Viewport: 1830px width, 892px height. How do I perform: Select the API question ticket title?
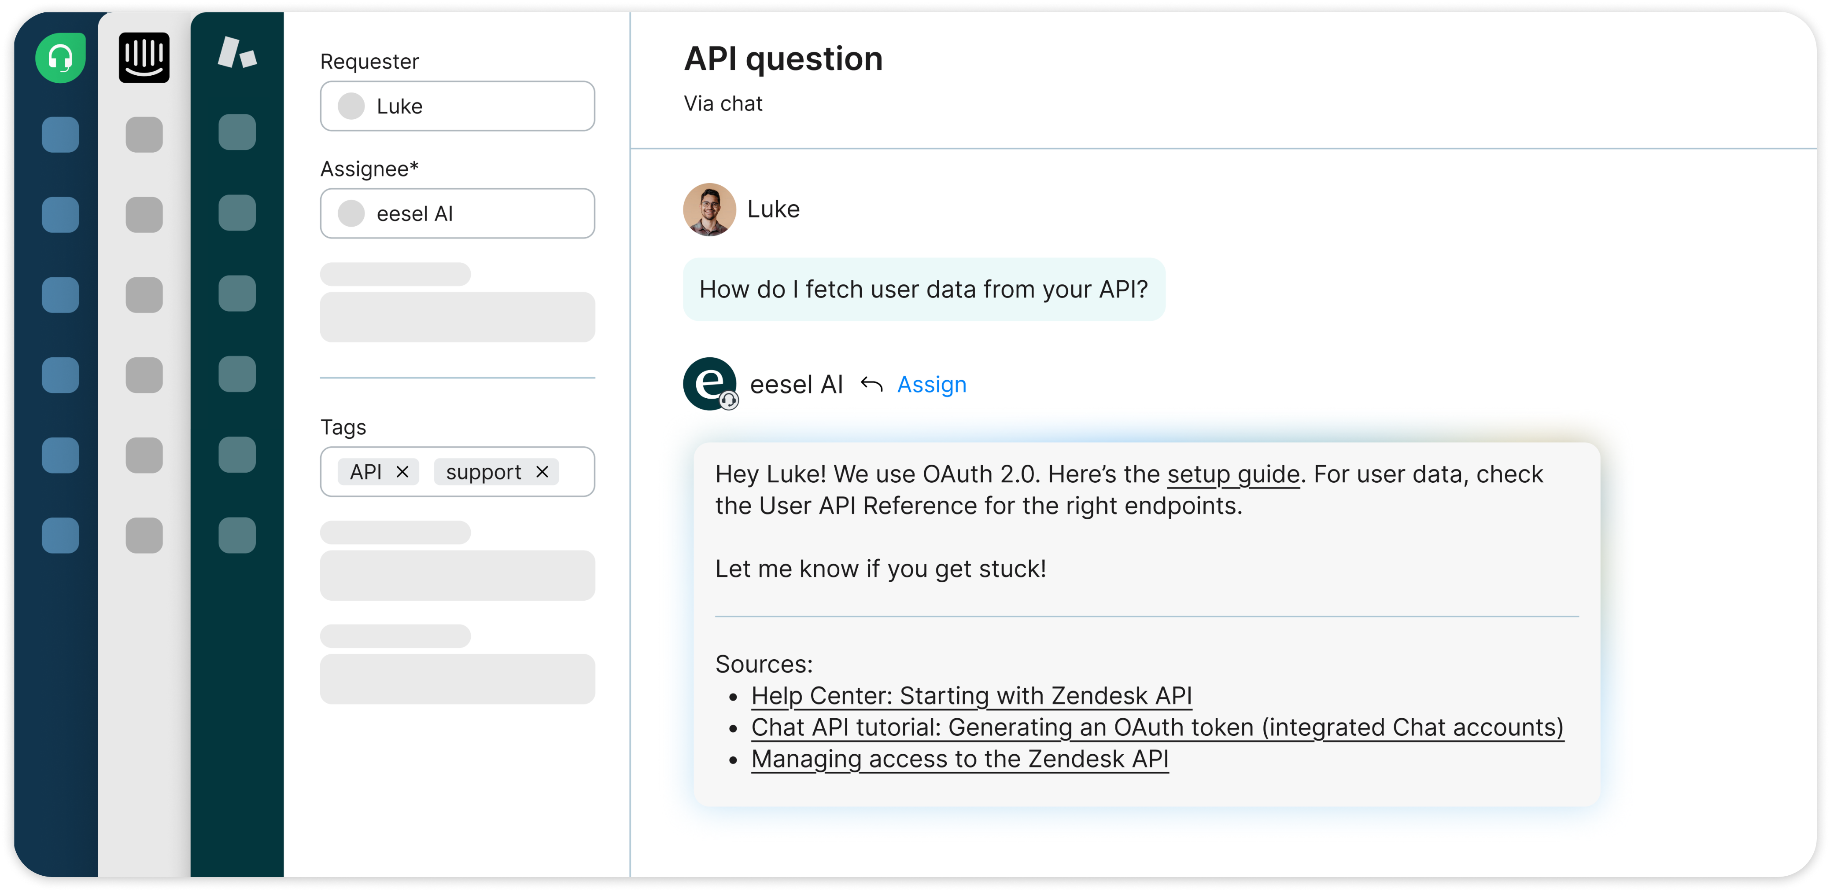pos(782,58)
